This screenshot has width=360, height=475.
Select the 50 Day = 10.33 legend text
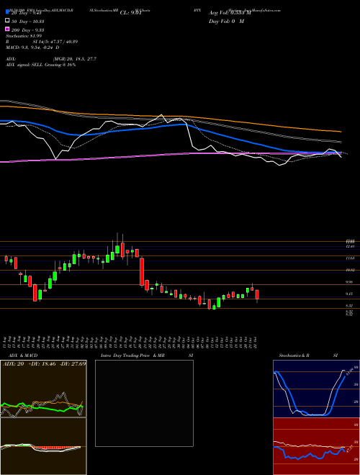click(x=28, y=22)
